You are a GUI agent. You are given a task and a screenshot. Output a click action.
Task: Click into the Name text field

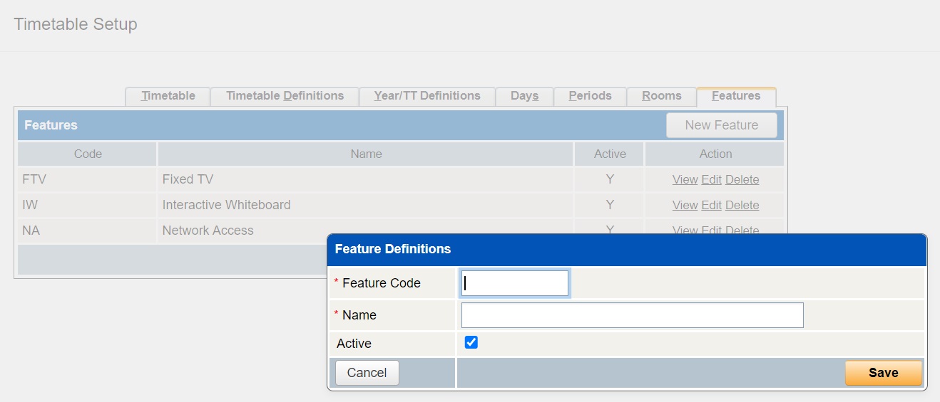[x=632, y=315]
